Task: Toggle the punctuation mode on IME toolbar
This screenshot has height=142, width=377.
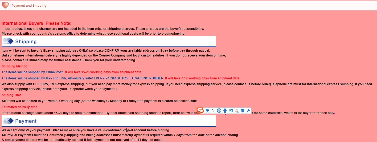Action: 213,110
